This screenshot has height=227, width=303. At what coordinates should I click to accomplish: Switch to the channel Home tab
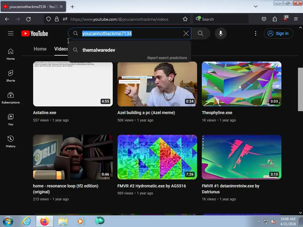[x=40, y=49]
